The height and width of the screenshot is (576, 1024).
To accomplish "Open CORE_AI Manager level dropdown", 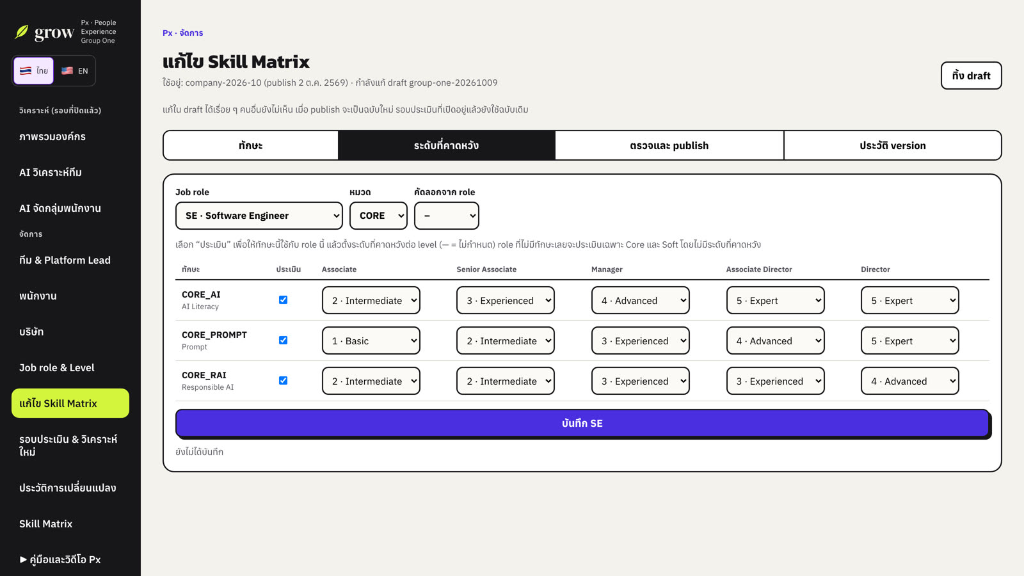I will click(x=641, y=300).
